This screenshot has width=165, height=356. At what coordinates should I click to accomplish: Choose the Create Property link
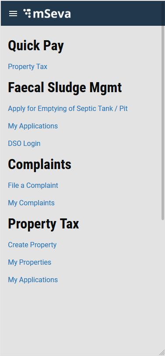click(32, 245)
